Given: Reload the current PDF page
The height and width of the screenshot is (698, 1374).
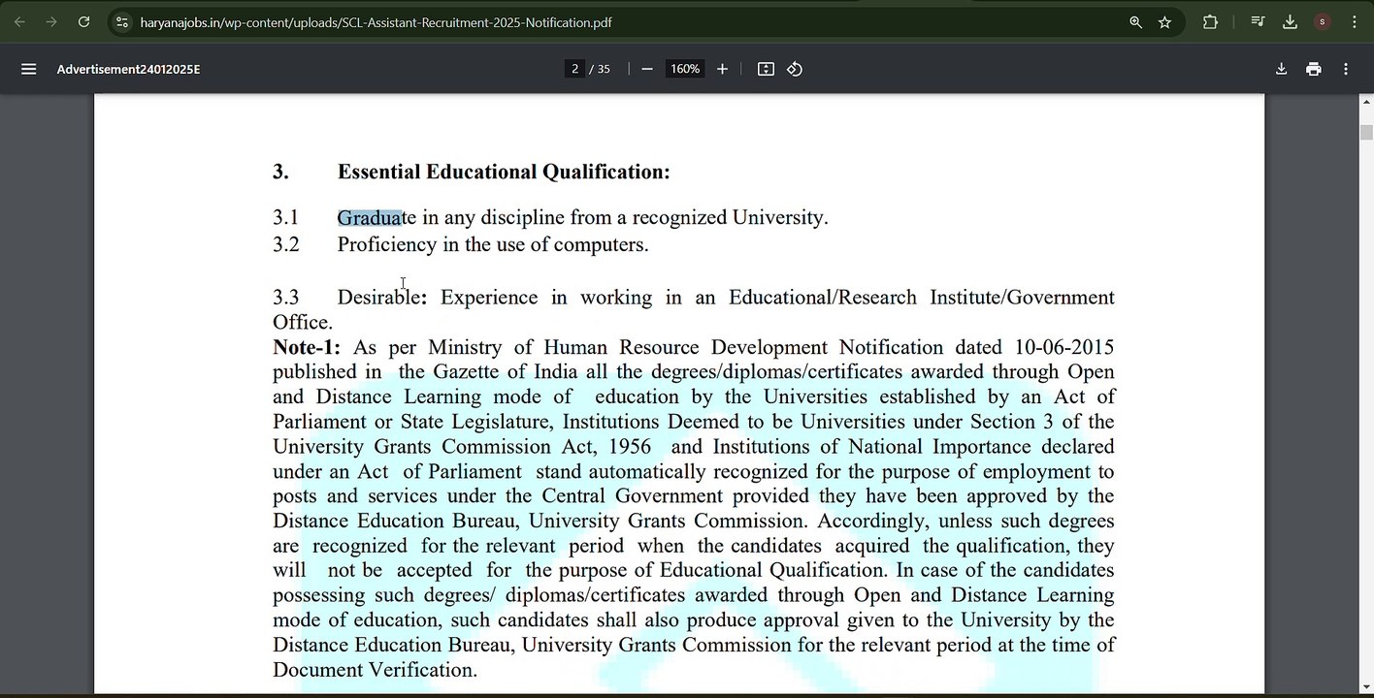Looking at the screenshot, I should pos(84,22).
